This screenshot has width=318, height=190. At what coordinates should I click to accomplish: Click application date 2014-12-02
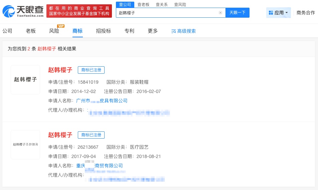click(84, 91)
